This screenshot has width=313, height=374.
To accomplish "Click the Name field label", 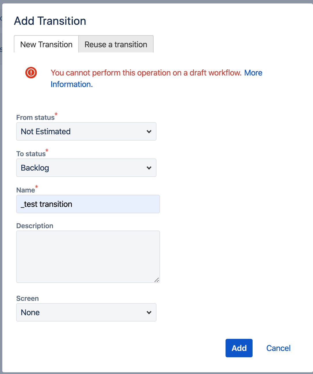I will (26, 190).
